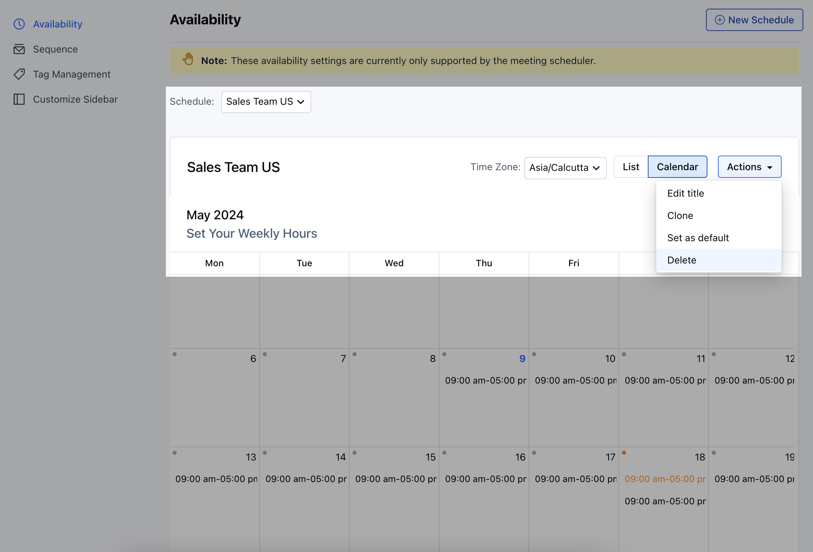Click the Tue column header
This screenshot has width=813, height=552.
[304, 263]
